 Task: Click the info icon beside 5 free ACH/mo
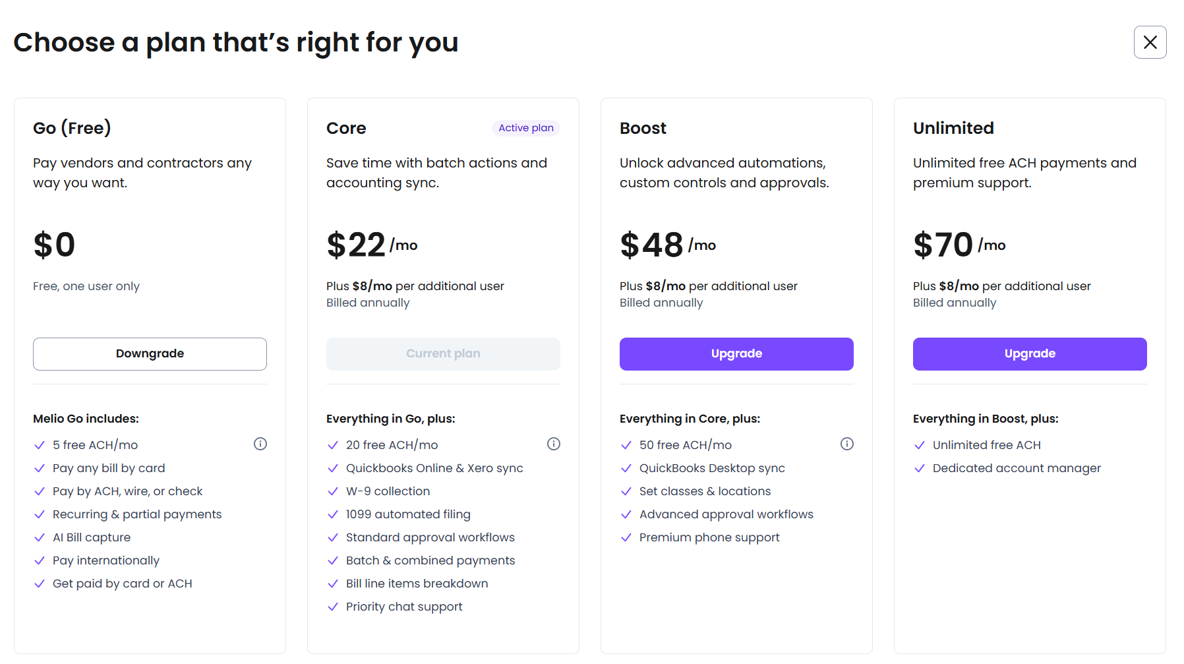(x=260, y=444)
